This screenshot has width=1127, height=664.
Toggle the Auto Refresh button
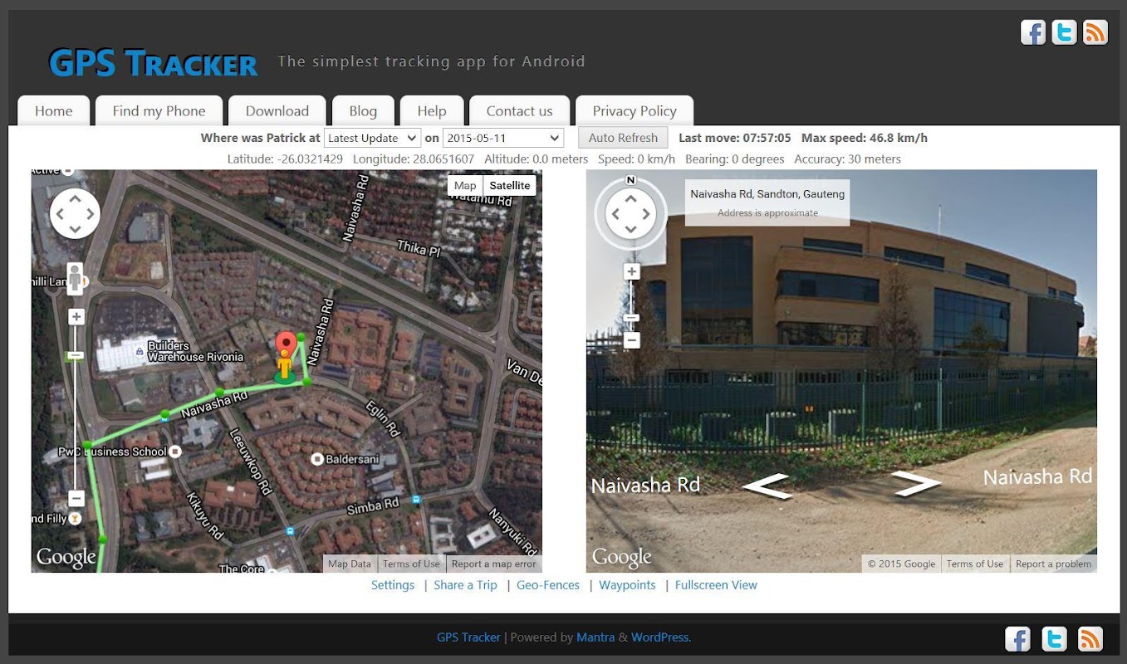coord(623,138)
